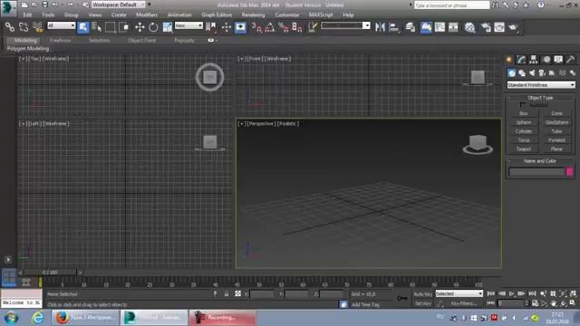Click the Unlink Selection tool
Viewport: 580px width, 326px height.
coord(24,27)
